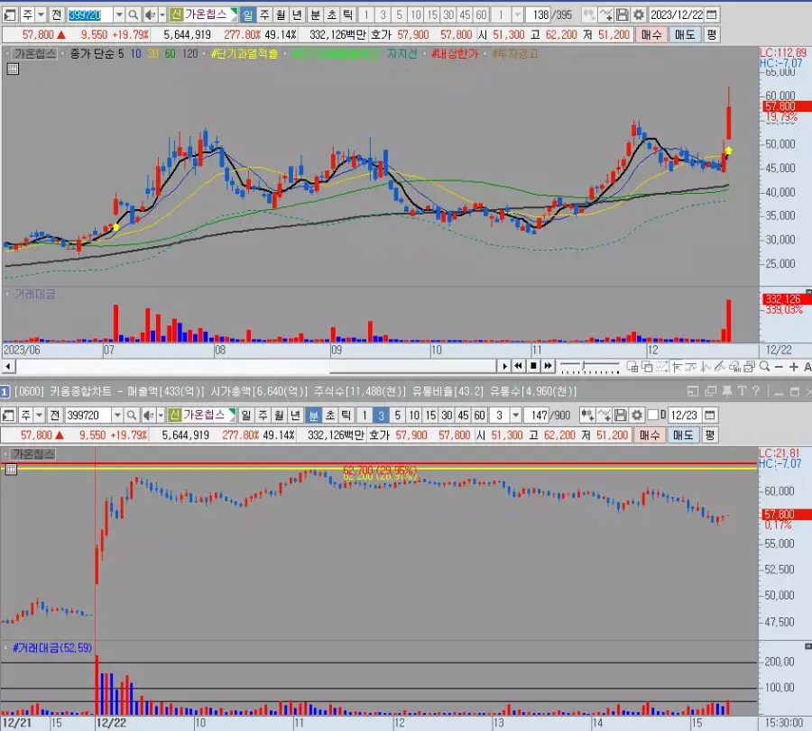Open the data table icon in upper chart
812x731 pixels.
click(x=13, y=69)
